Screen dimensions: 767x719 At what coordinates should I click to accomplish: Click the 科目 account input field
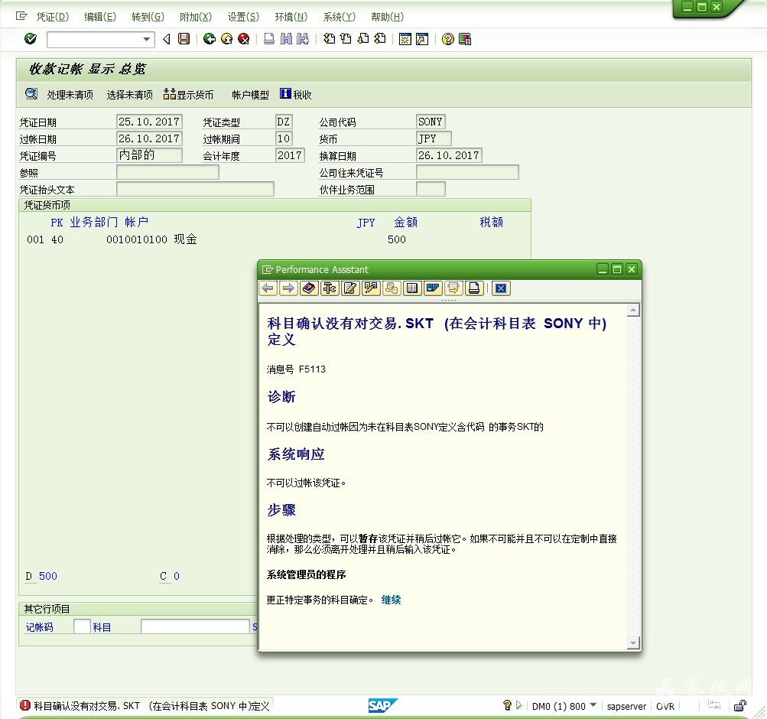click(x=195, y=626)
